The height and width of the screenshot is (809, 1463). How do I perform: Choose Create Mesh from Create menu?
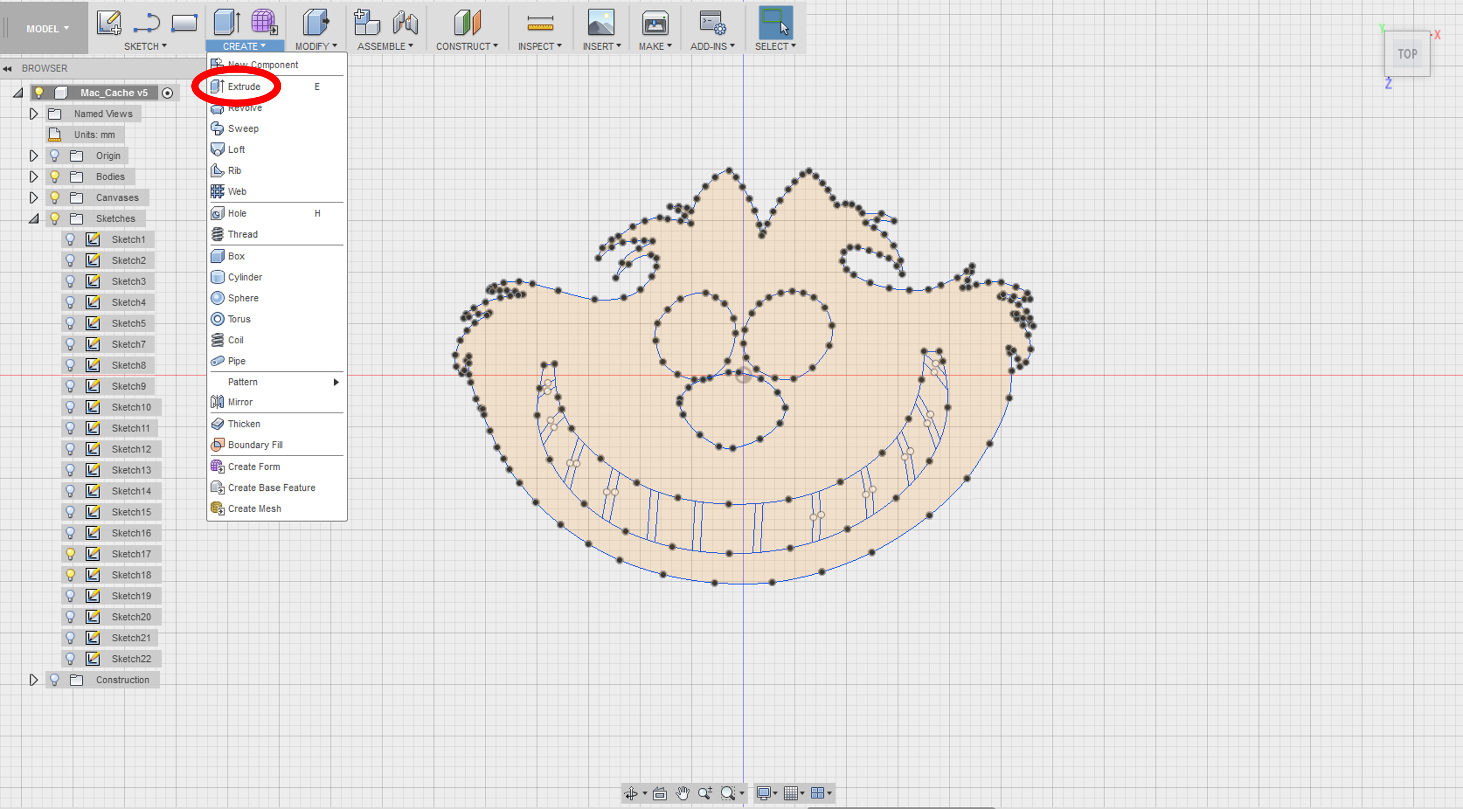pos(277,509)
